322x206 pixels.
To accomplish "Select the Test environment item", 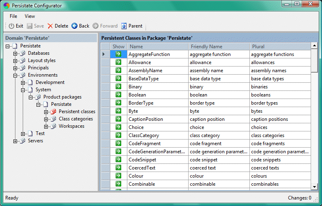I will 40,133.
